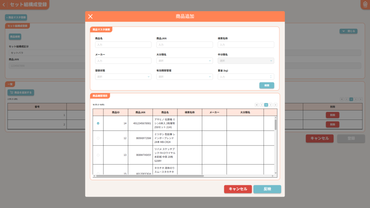Viewport: 370px width, 208px height.
Task: Click the scroll-right arrow of the product table
Action: [x=272, y=176]
